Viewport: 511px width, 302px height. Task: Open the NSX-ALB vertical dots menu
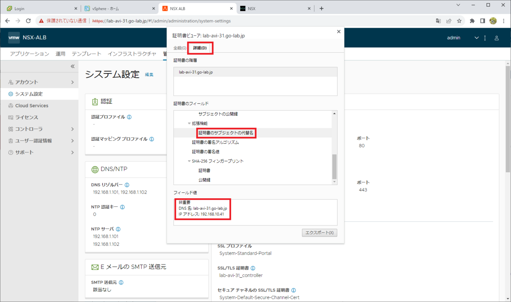tap(485, 38)
